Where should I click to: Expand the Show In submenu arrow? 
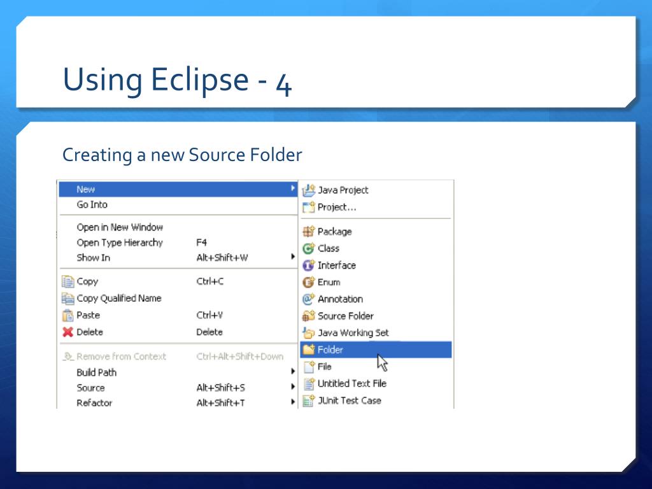click(293, 257)
